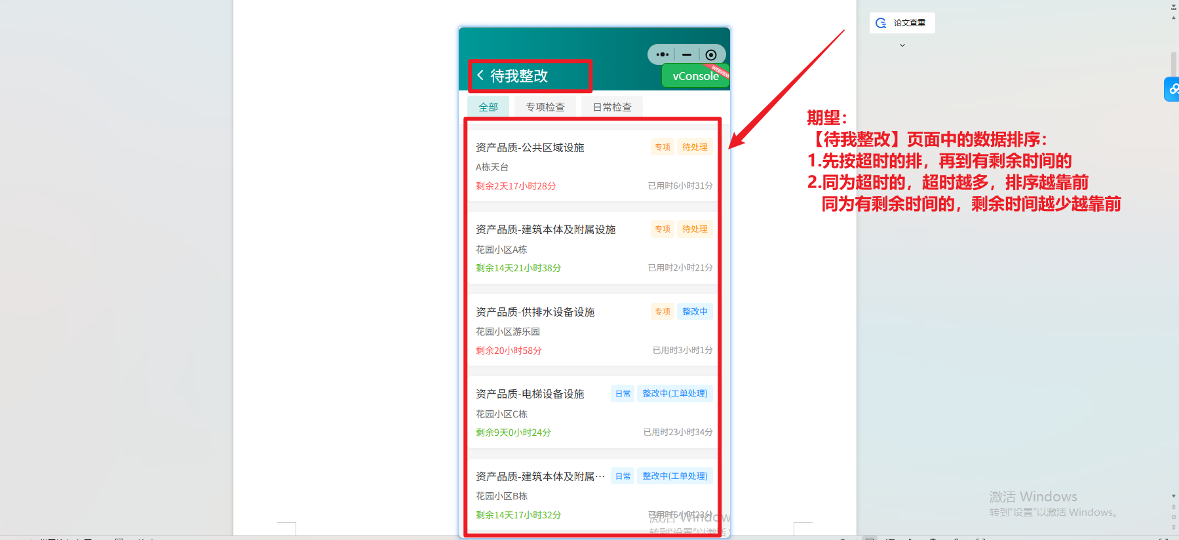Close the mini-program via the circle icon
Screen dimensions: 1179x540
[x=711, y=54]
